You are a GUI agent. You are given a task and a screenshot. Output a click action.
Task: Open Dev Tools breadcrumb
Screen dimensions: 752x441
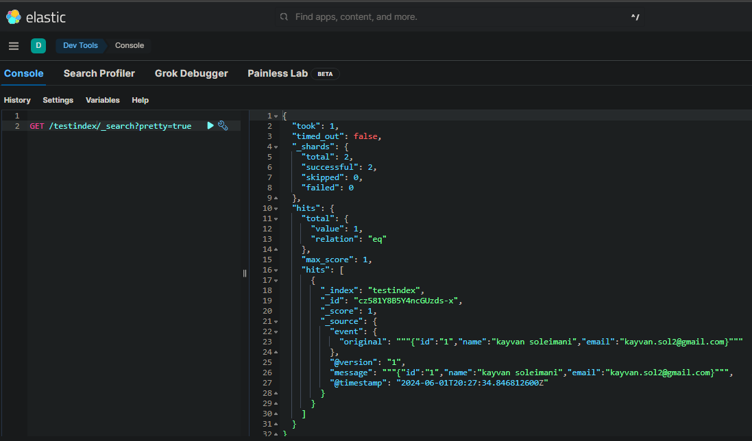(80, 45)
